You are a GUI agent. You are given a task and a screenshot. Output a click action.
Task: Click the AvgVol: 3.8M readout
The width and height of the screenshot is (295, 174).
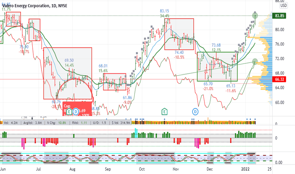[x=32, y=123]
